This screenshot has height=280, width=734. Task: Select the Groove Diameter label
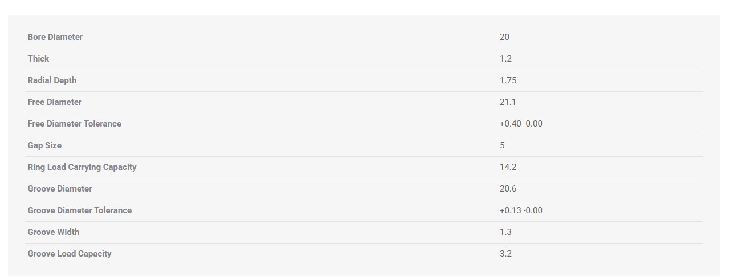coord(60,189)
